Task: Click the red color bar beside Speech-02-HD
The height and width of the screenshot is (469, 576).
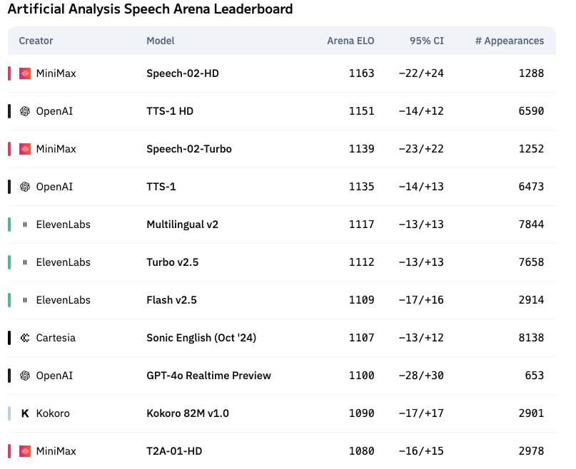Action: pos(9,73)
